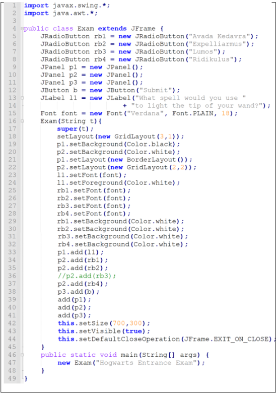
Task: Click the p3.add(b) statement
Action: [79, 292]
